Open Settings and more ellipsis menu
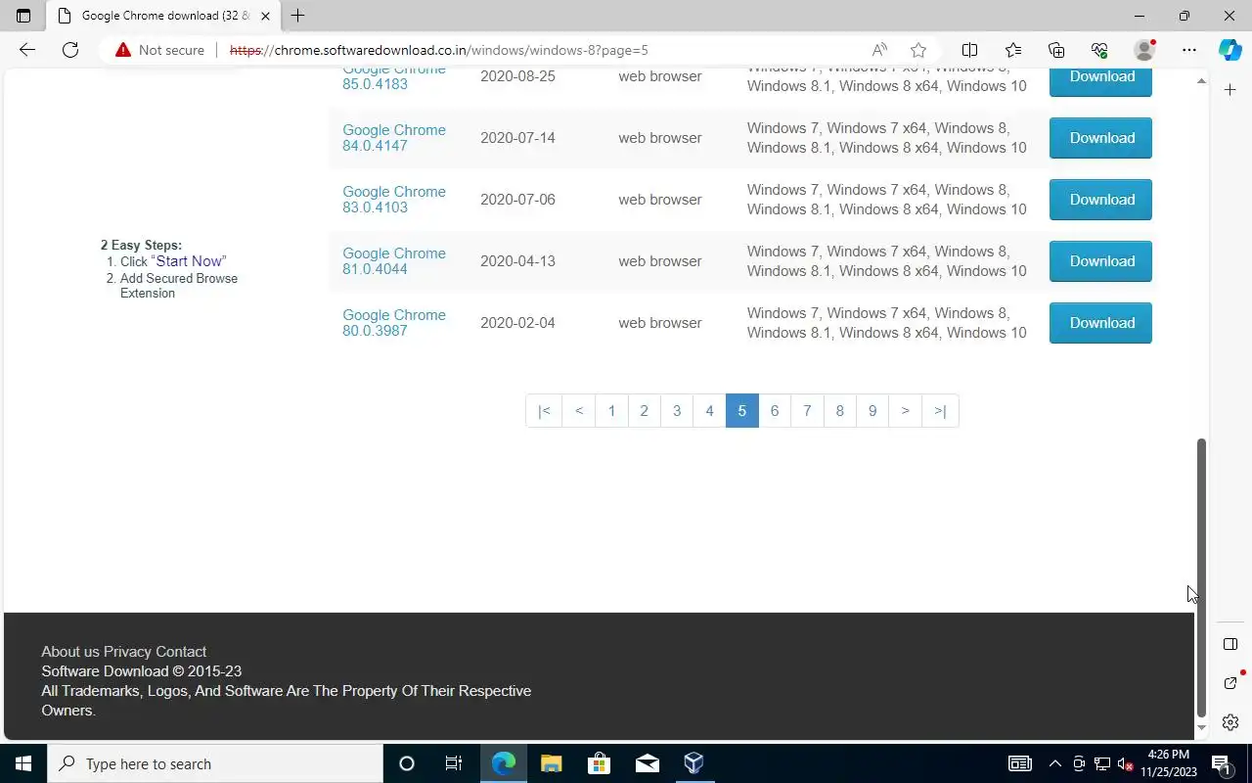This screenshot has height=783, width=1252. coord(1188,50)
